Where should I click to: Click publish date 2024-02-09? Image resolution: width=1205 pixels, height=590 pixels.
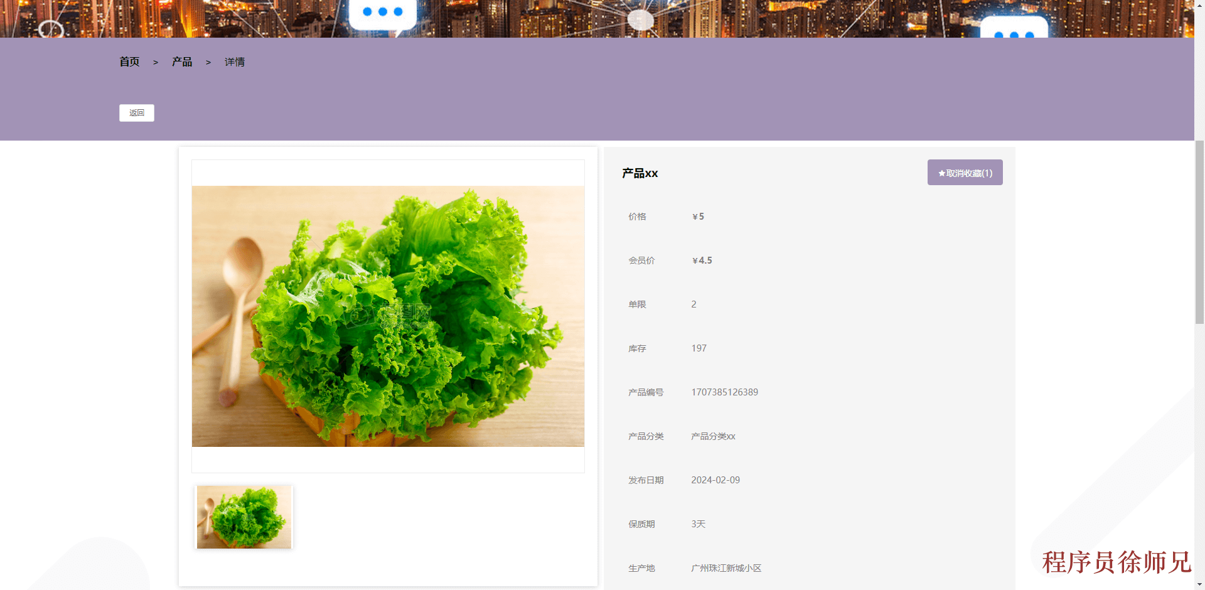coord(715,480)
